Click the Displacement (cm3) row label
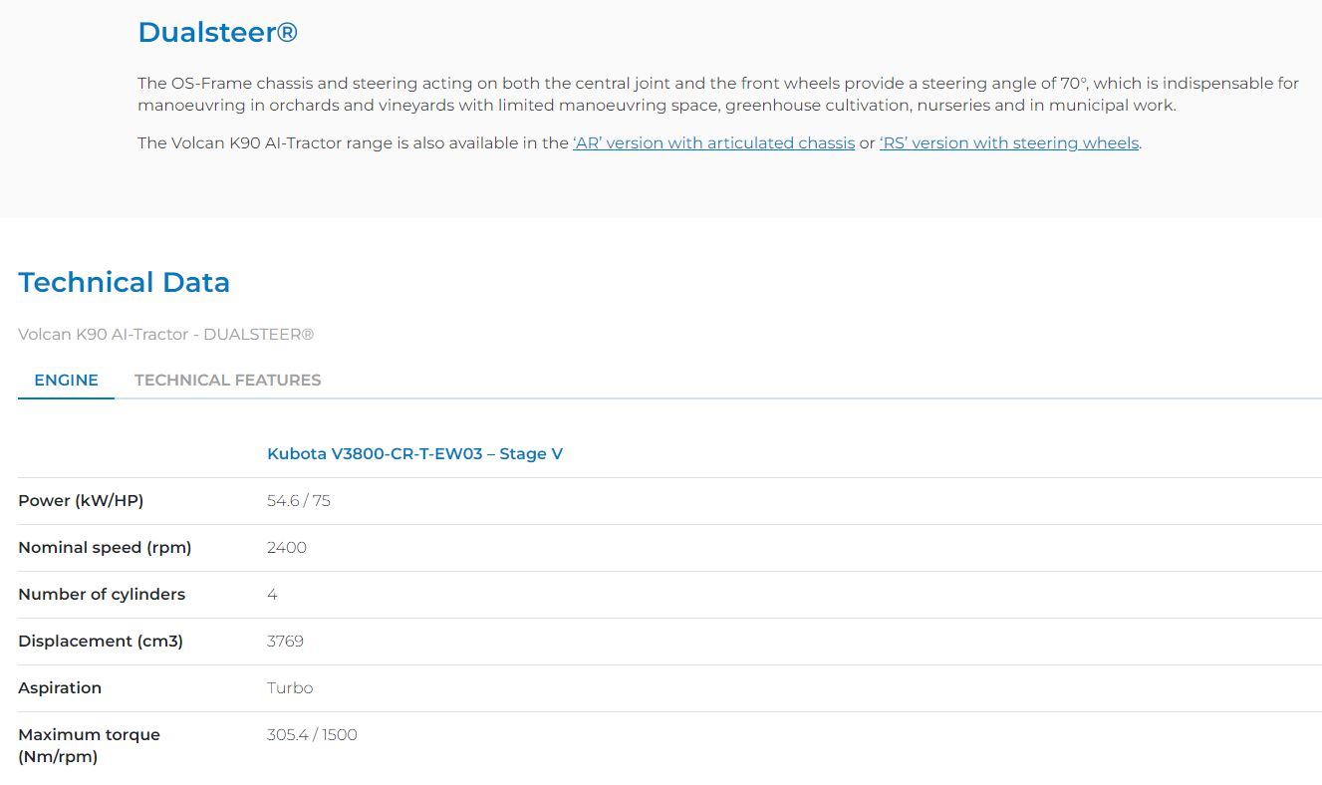1322x785 pixels. 101,642
